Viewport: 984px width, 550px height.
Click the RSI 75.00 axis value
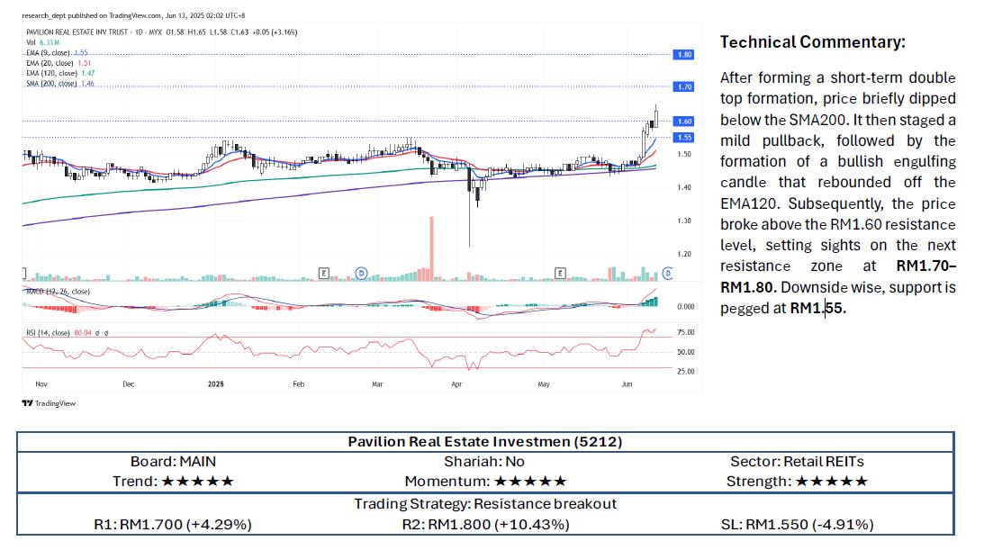[686, 332]
